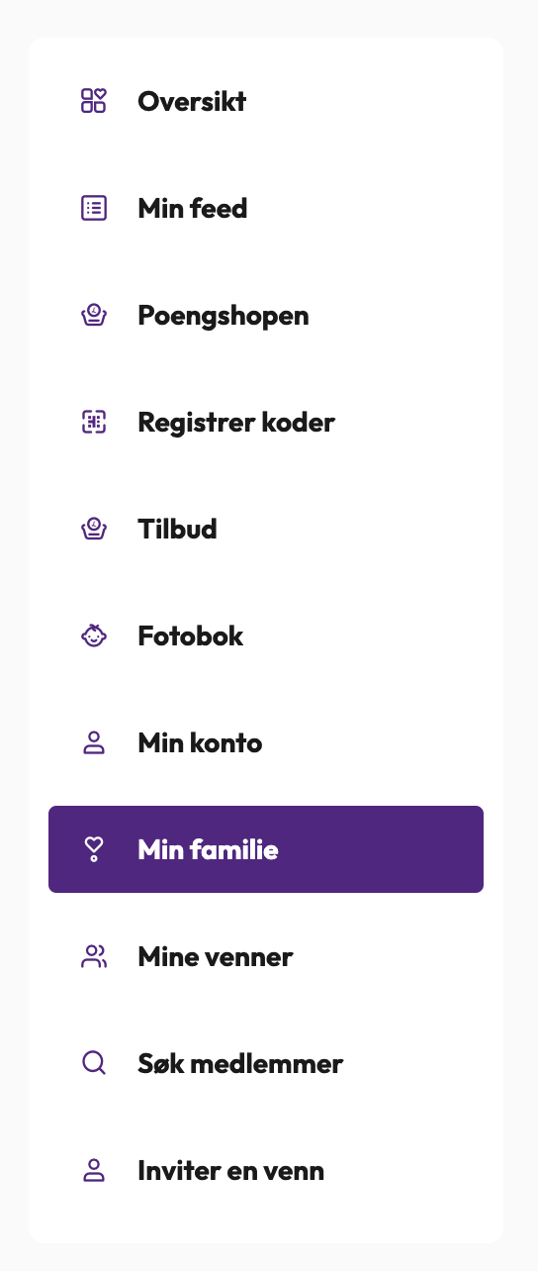Click the Min familie heart icon
The width and height of the screenshot is (538, 1271).
(93, 849)
